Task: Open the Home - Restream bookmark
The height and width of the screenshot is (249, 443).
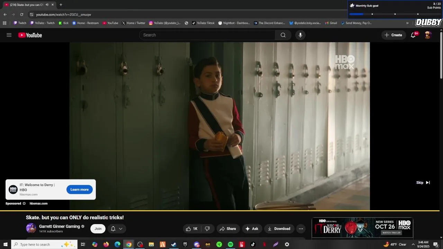Action: pyautogui.click(x=85, y=23)
